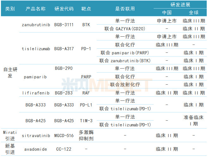Click the tislelizumab product name cell
Viewport: 208px width, 157px height.
[34, 49]
